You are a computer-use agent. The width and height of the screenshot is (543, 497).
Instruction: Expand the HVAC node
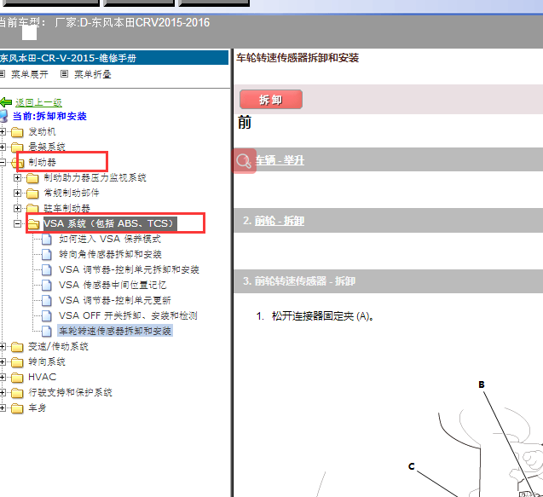[x=3, y=377]
